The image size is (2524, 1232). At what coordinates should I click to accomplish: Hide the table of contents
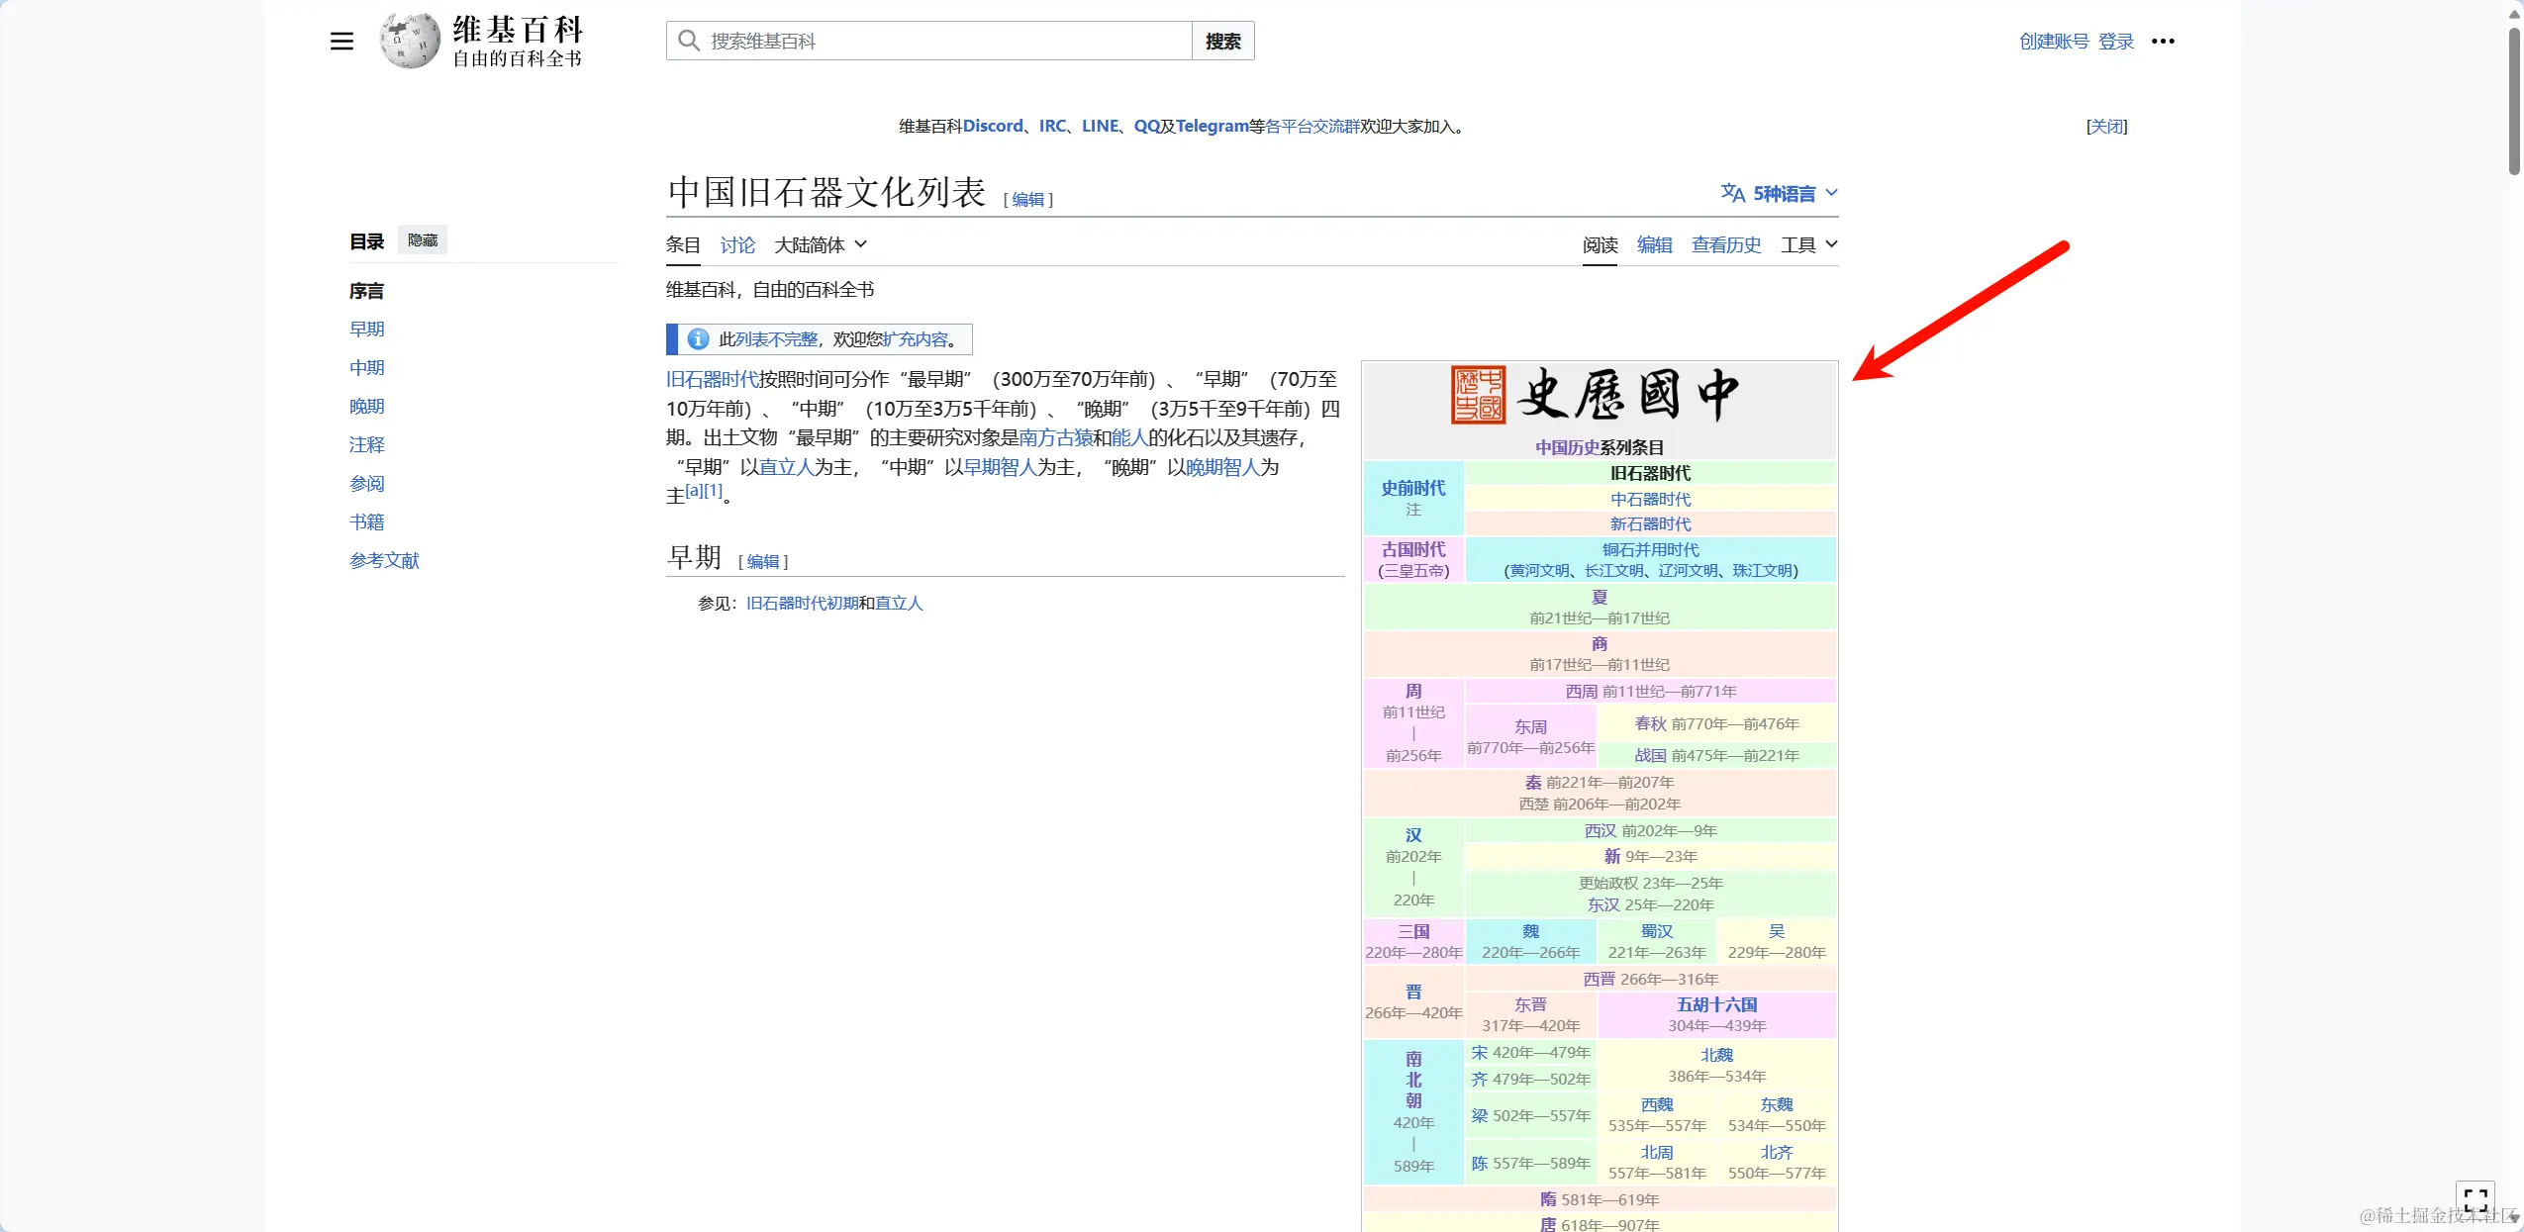(423, 240)
